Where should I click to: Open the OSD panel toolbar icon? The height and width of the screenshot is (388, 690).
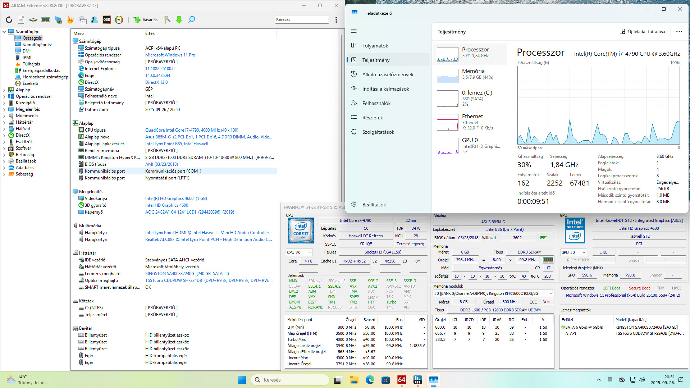[x=107, y=20]
